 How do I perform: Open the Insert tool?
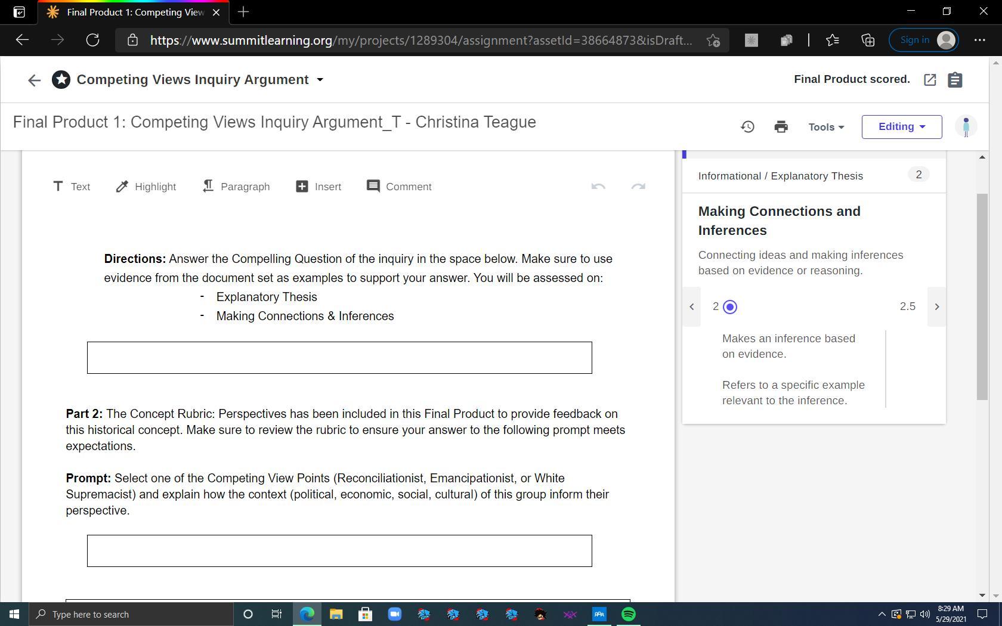318,187
